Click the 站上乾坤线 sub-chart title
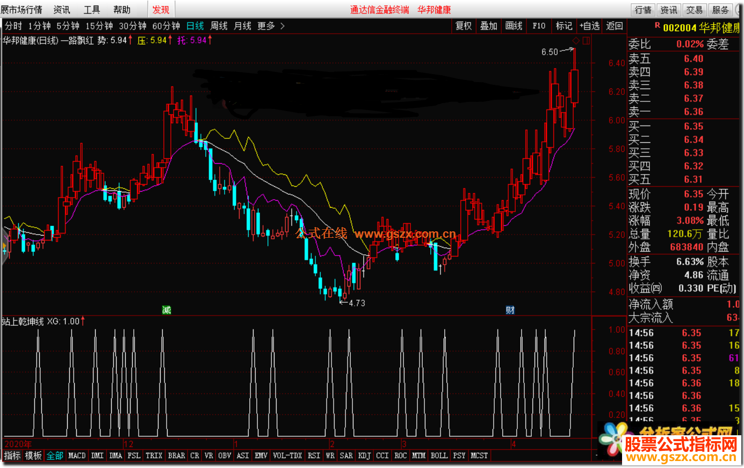This screenshot has height=468, width=744. pos(23,321)
